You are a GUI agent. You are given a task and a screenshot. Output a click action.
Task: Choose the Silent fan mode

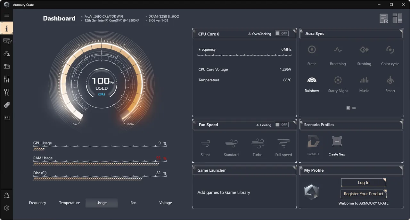[x=205, y=147]
